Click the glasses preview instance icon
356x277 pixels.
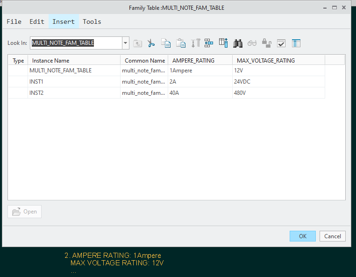coord(252,43)
